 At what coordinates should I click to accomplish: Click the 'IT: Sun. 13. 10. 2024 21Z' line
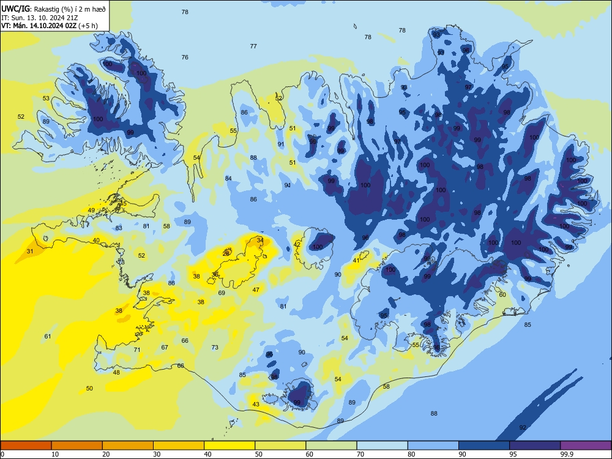[x=40, y=18]
